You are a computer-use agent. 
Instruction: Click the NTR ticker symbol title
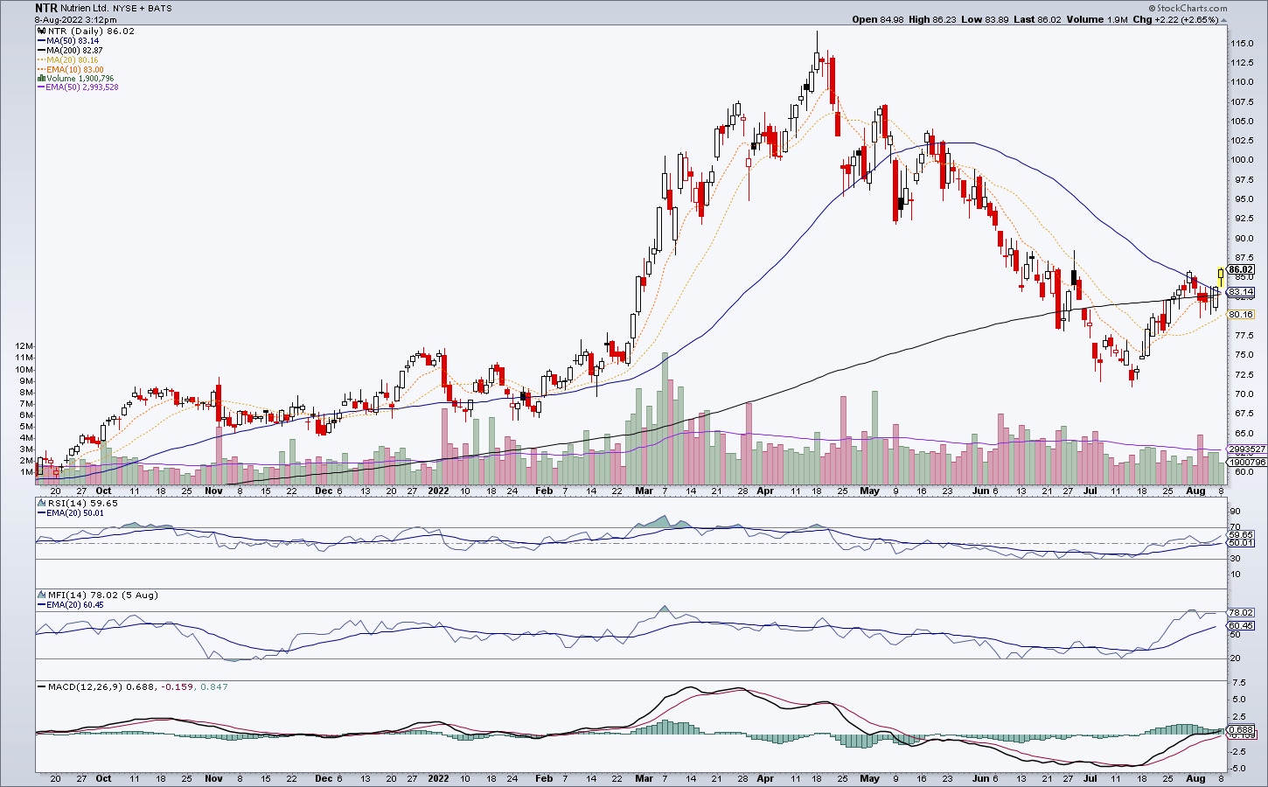(46, 8)
